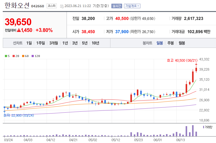Click the stock name 한화오션
The image size is (216, 143).
(x=17, y=6)
